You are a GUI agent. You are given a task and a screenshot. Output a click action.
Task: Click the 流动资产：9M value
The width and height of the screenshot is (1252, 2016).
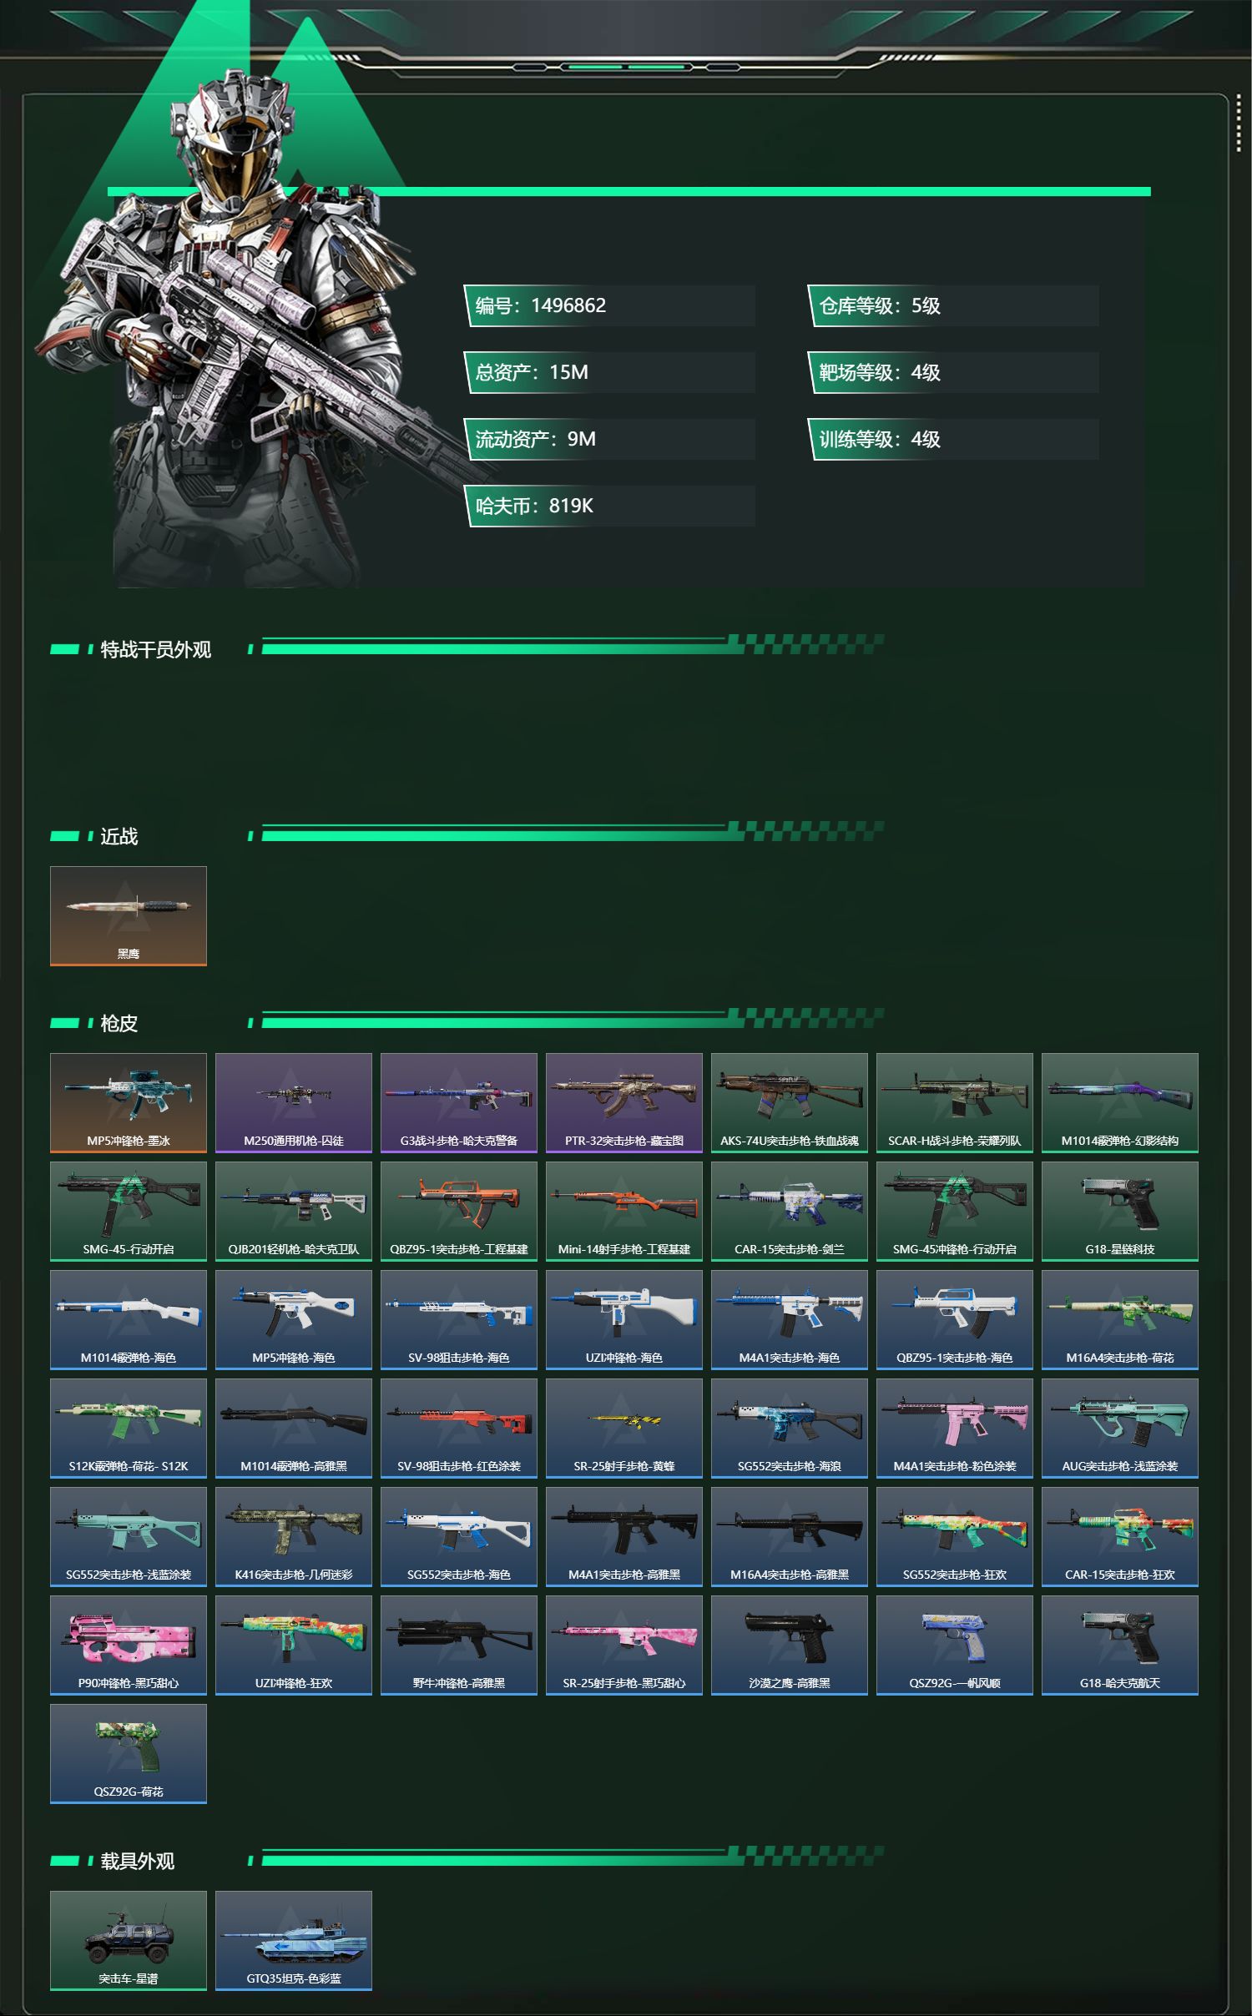click(610, 439)
